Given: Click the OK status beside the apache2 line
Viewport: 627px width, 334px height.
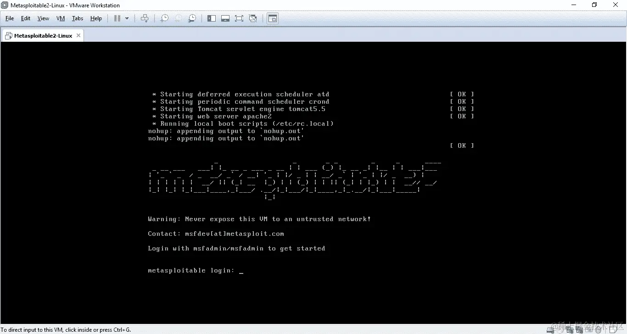Looking at the screenshot, I should (462, 117).
